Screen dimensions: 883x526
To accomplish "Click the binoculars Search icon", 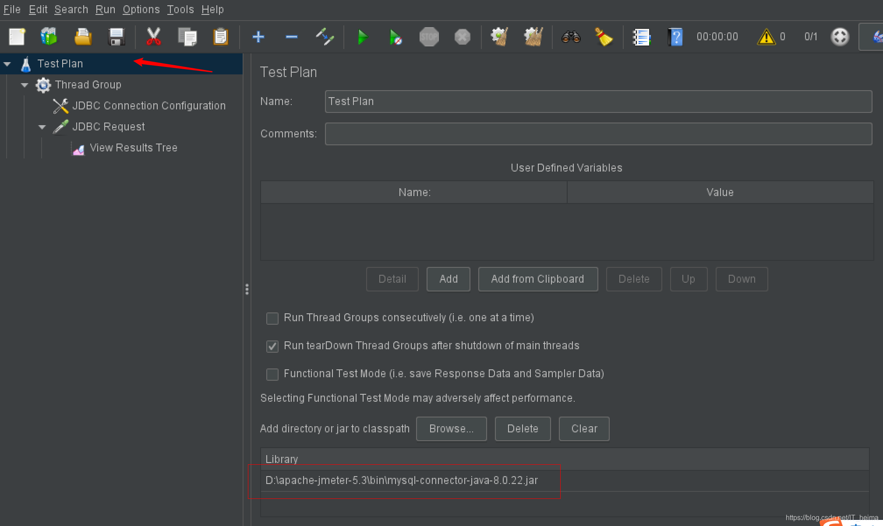I will [x=571, y=37].
